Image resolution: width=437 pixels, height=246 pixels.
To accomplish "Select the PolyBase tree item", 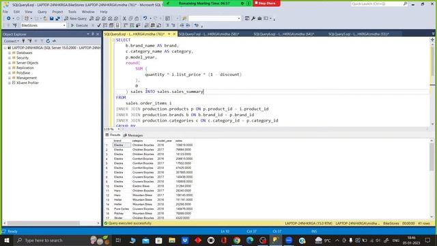I will (23, 73).
